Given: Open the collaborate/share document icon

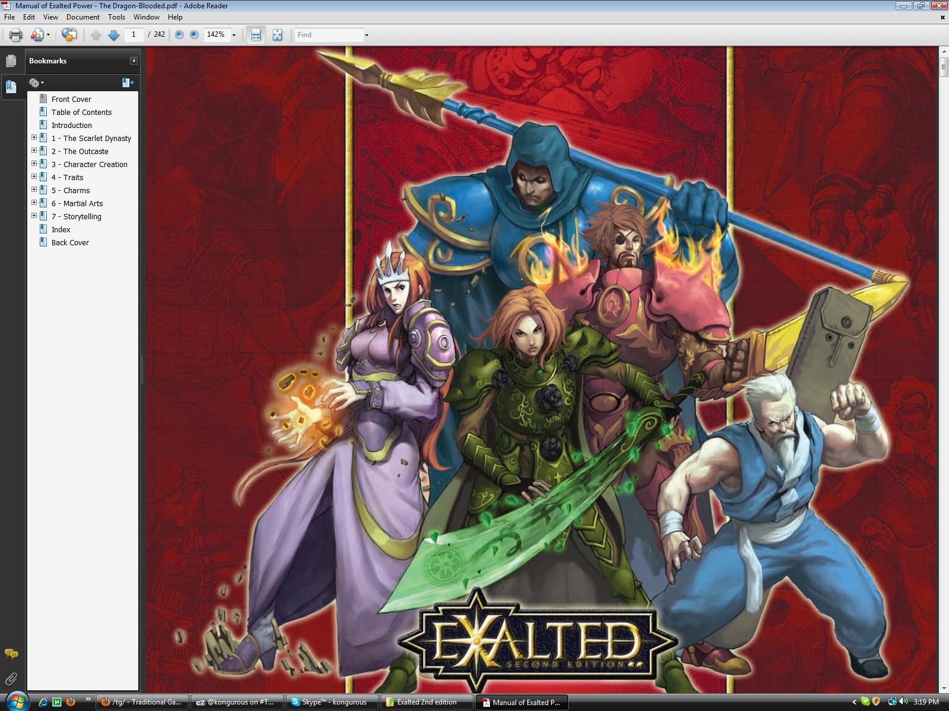Looking at the screenshot, I should (x=37, y=35).
